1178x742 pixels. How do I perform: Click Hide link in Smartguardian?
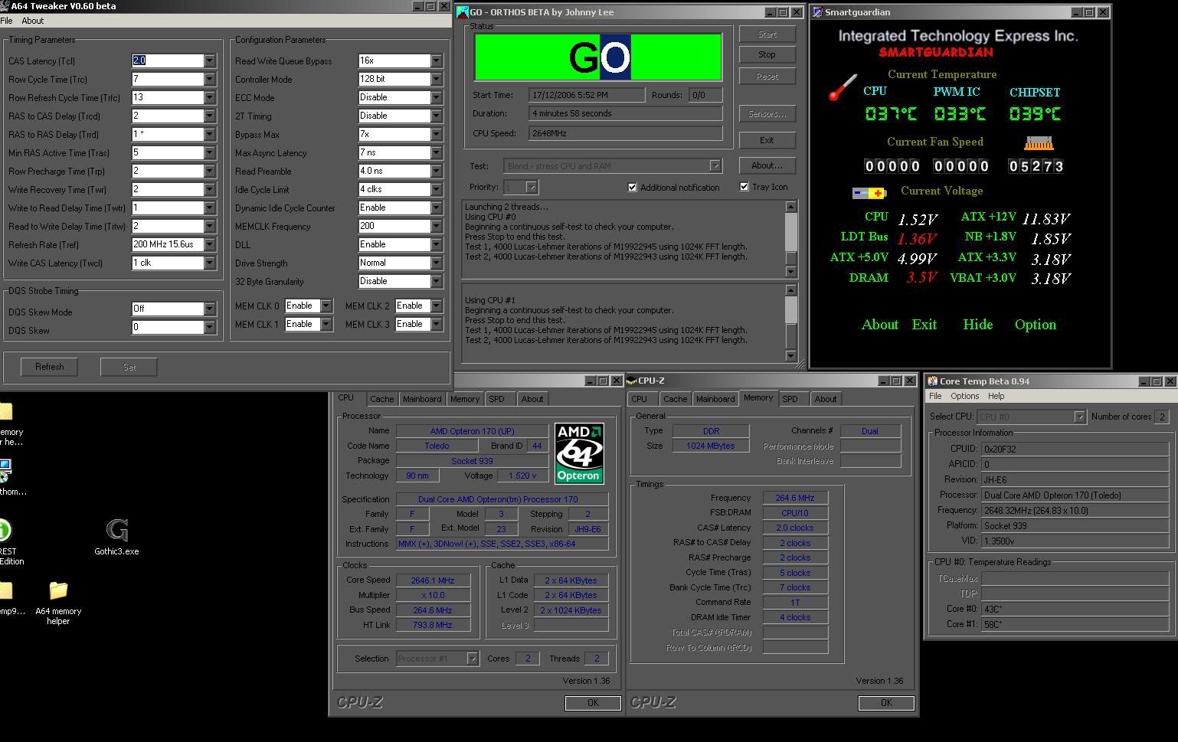click(977, 325)
